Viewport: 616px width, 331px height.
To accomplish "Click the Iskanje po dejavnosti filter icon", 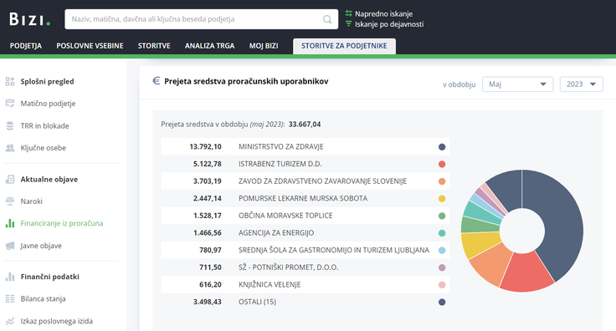I will (348, 24).
